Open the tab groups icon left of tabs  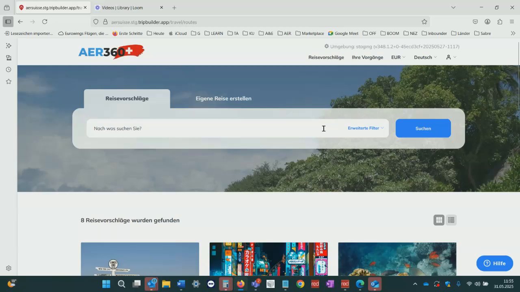[x=7, y=8]
